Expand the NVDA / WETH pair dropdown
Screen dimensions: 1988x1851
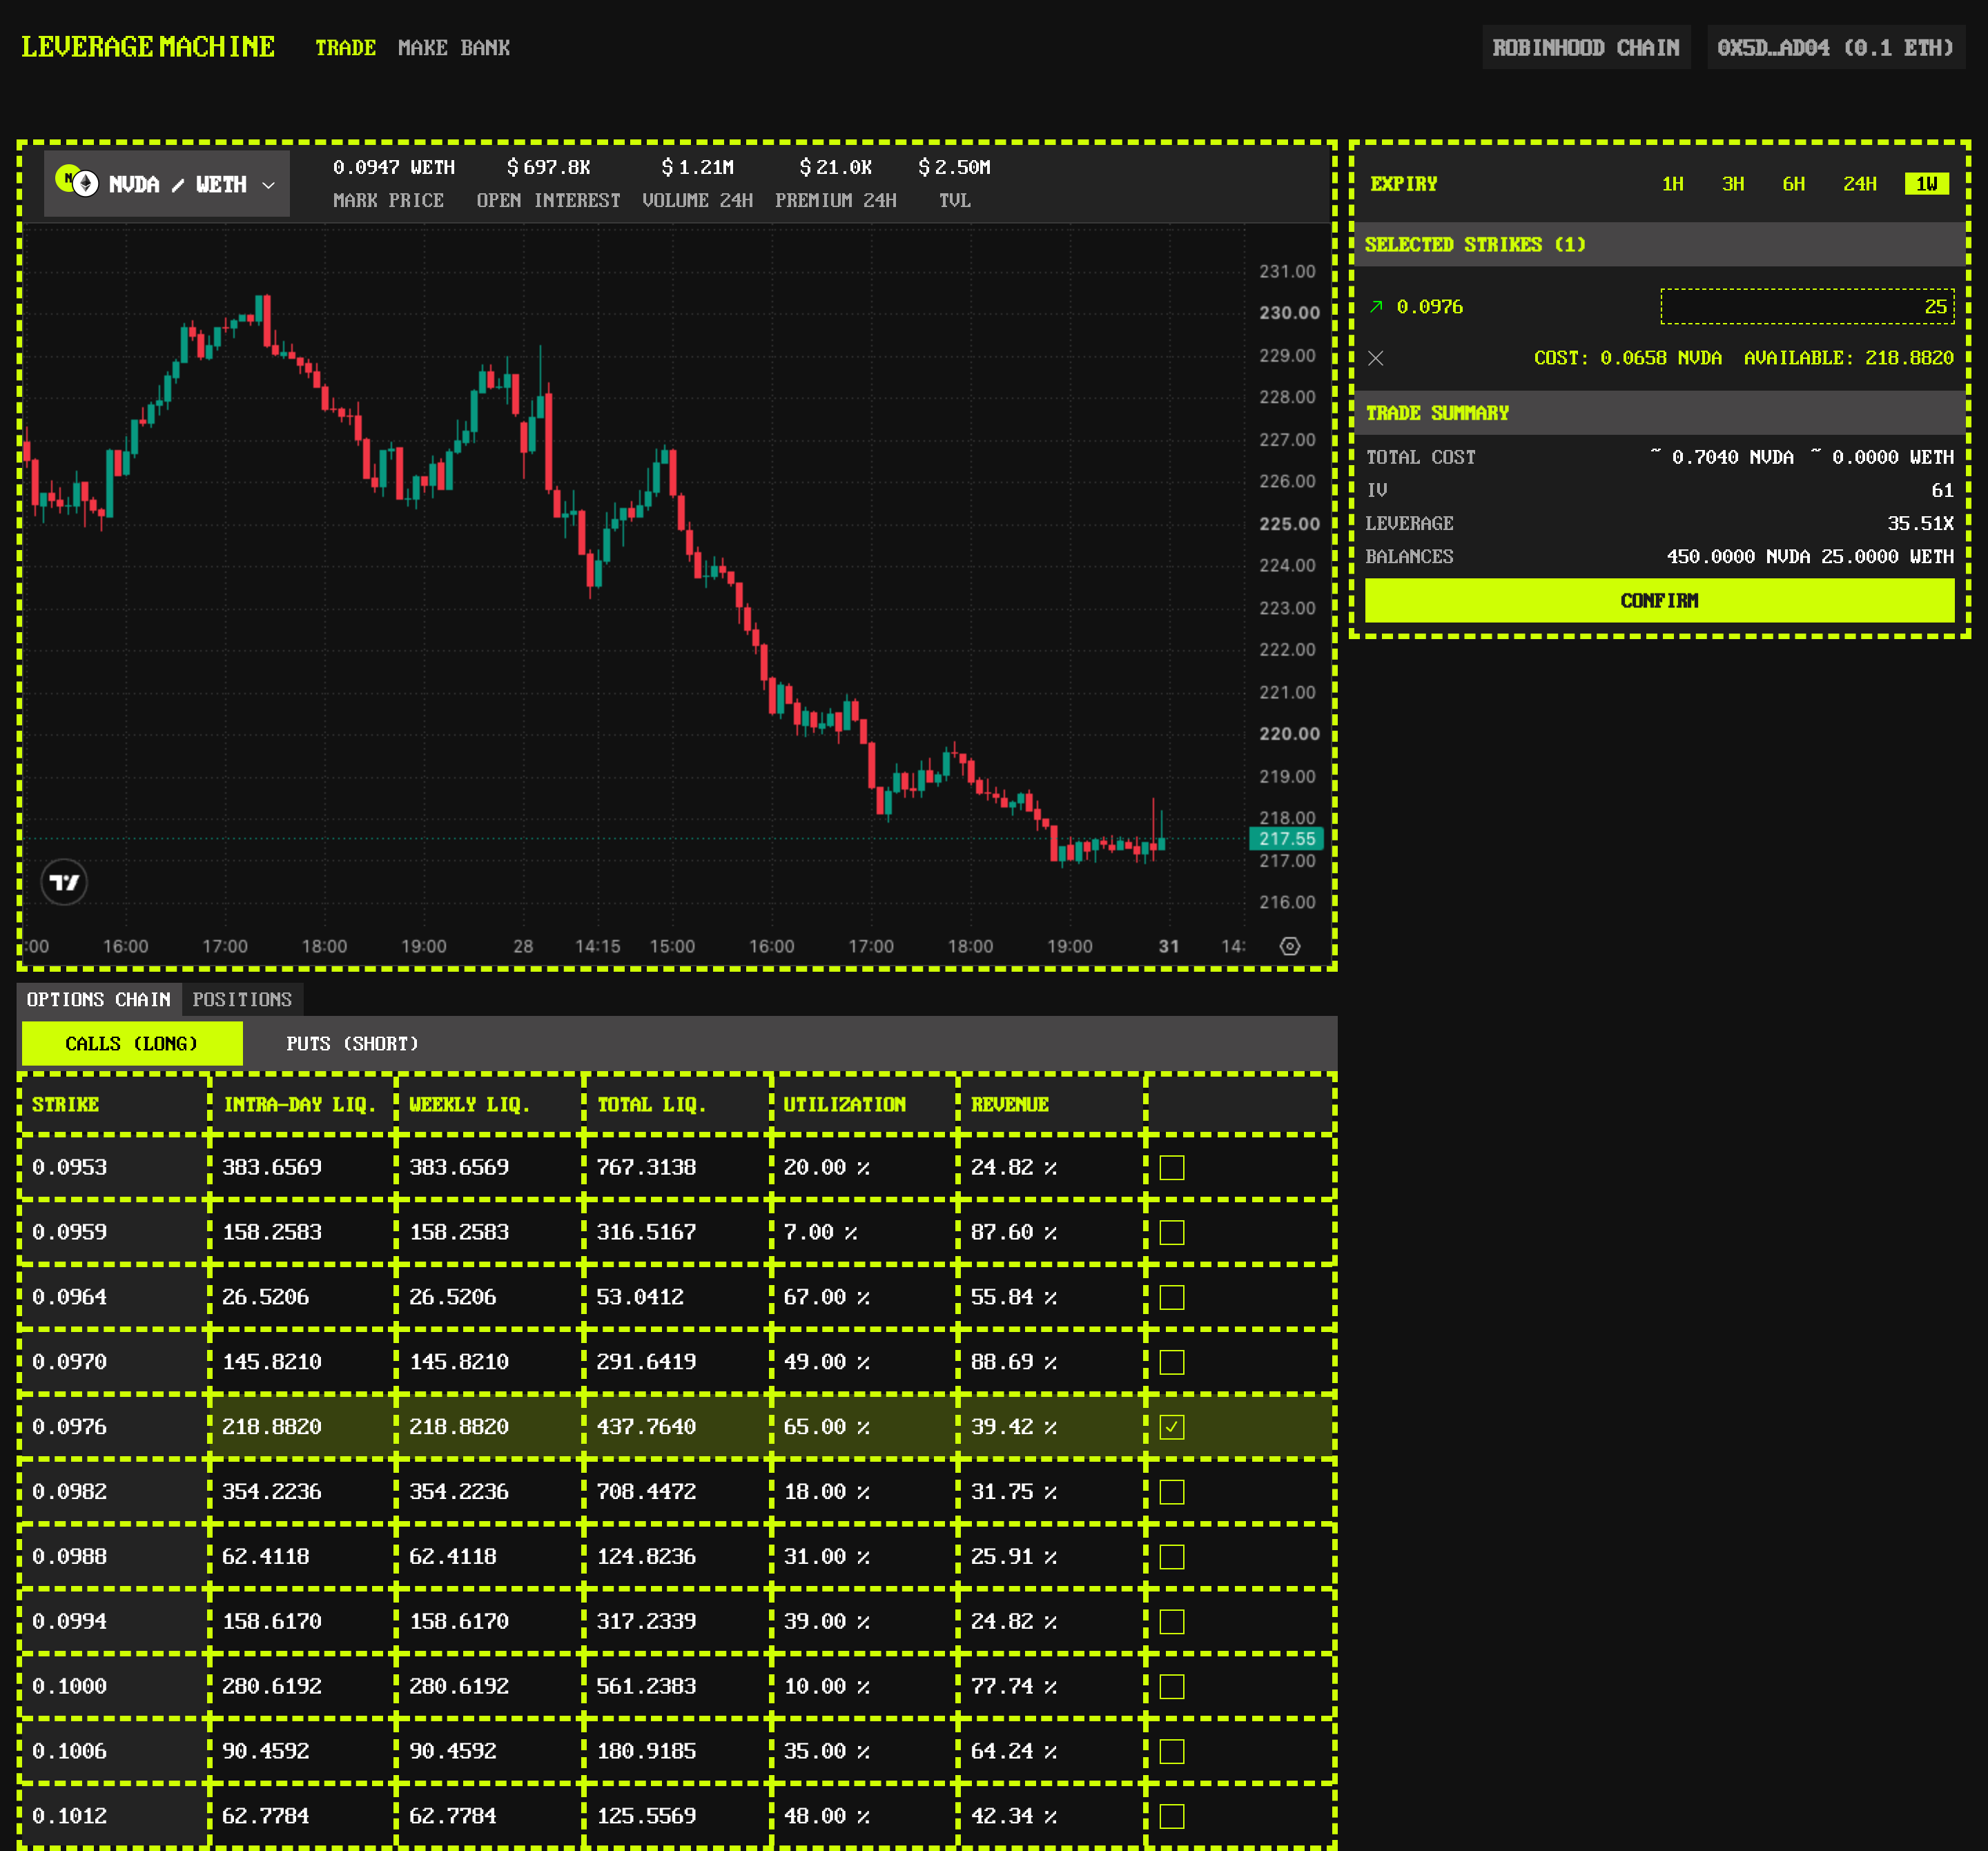pos(167,183)
